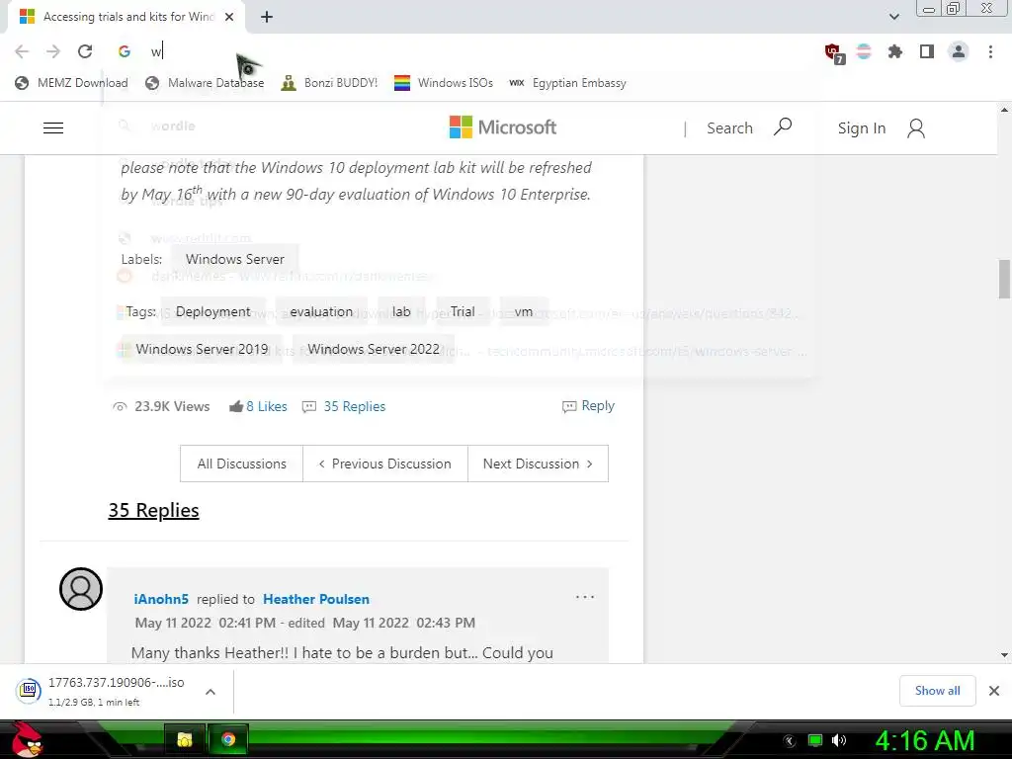
Task: Click the page scrollbar thumb
Action: pyautogui.click(x=1004, y=279)
